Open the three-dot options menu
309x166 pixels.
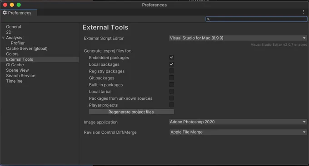tap(303, 12)
